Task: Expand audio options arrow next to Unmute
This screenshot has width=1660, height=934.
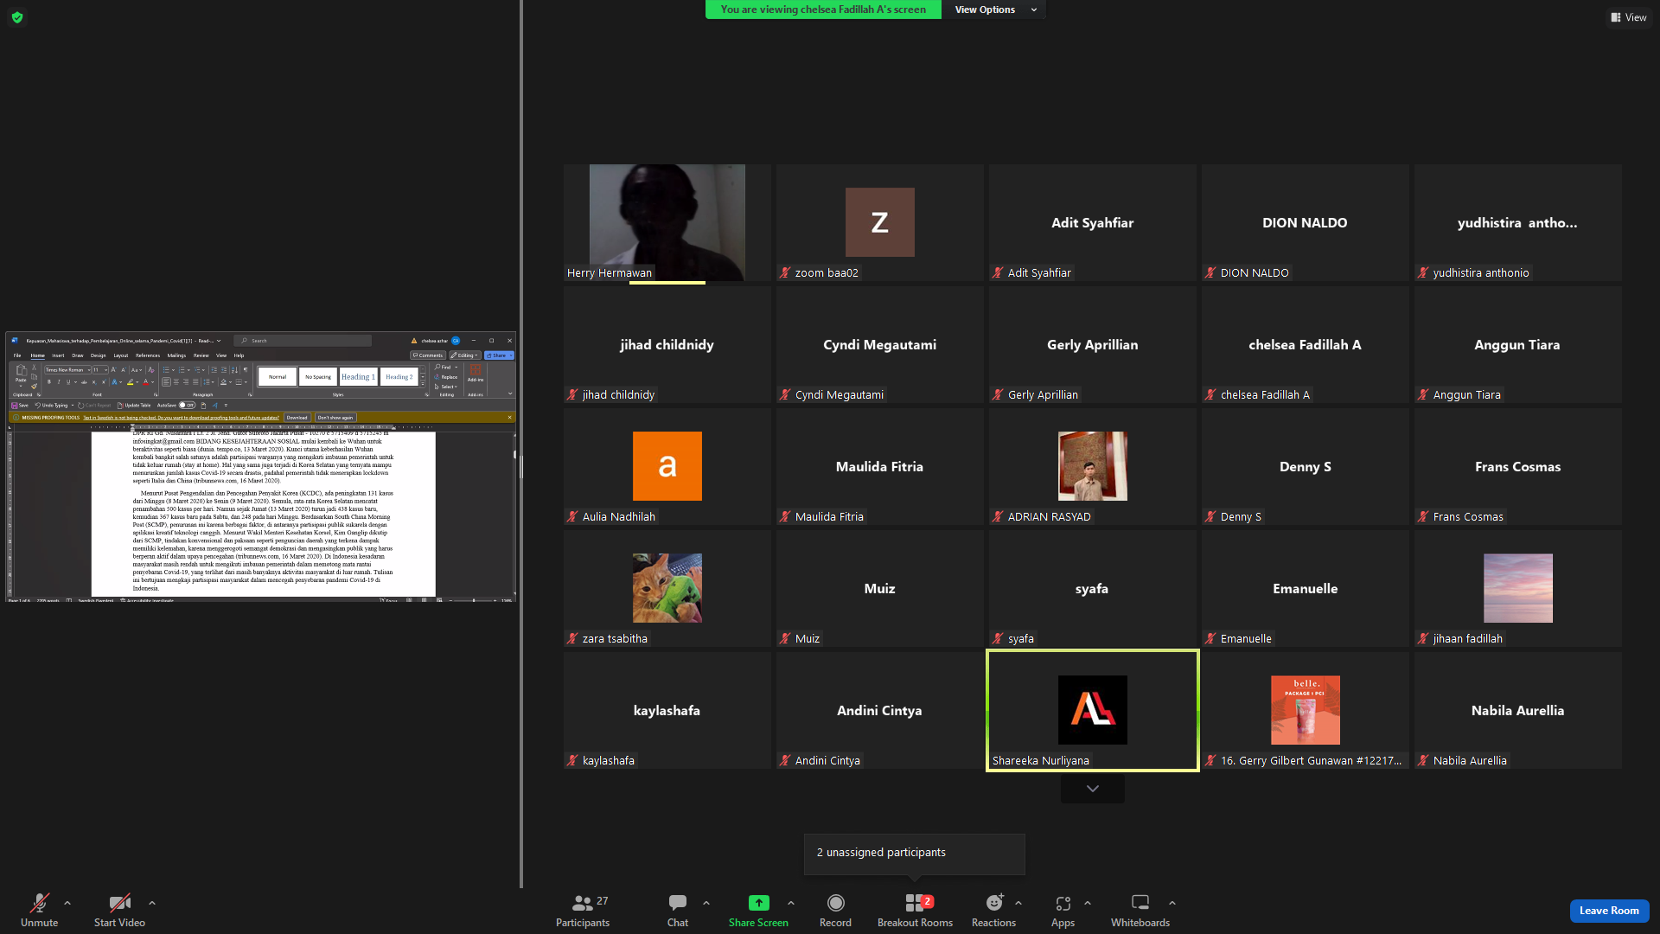Action: pos(67,903)
